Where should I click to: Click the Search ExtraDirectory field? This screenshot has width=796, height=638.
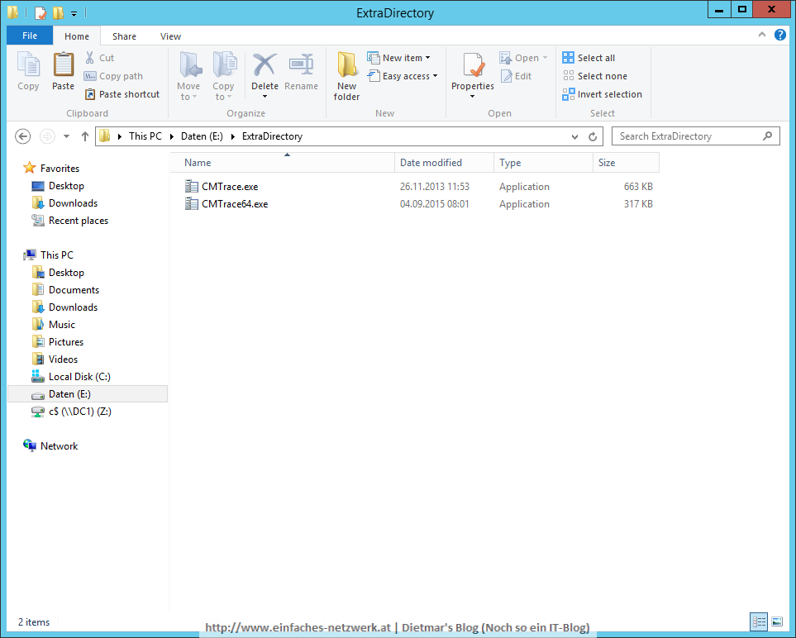coord(695,136)
